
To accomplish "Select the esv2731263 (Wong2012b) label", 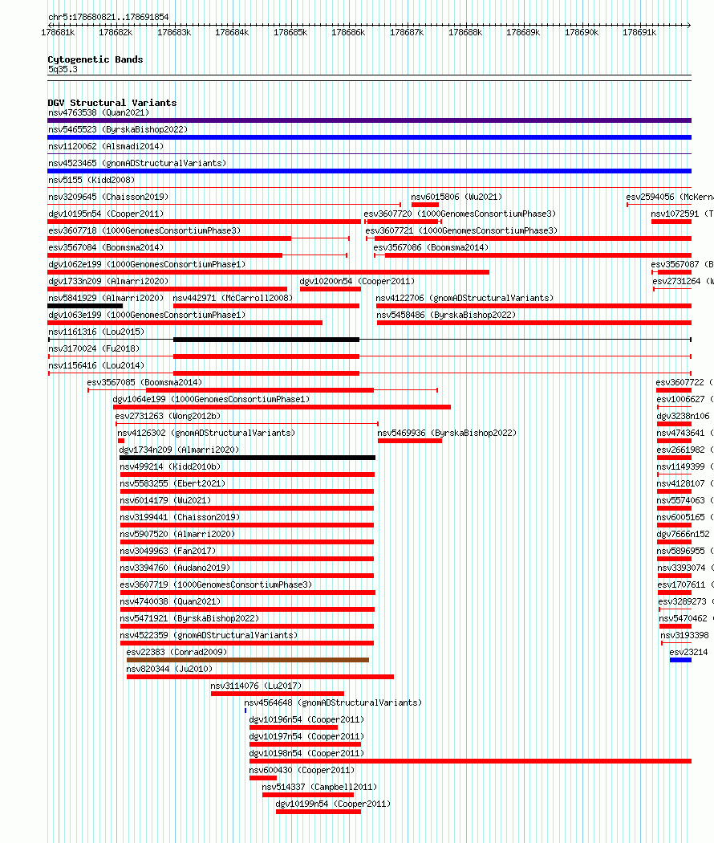I will [x=168, y=416].
